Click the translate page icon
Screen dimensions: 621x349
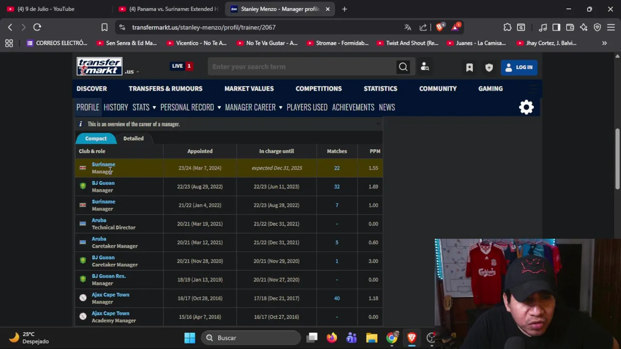[408, 27]
